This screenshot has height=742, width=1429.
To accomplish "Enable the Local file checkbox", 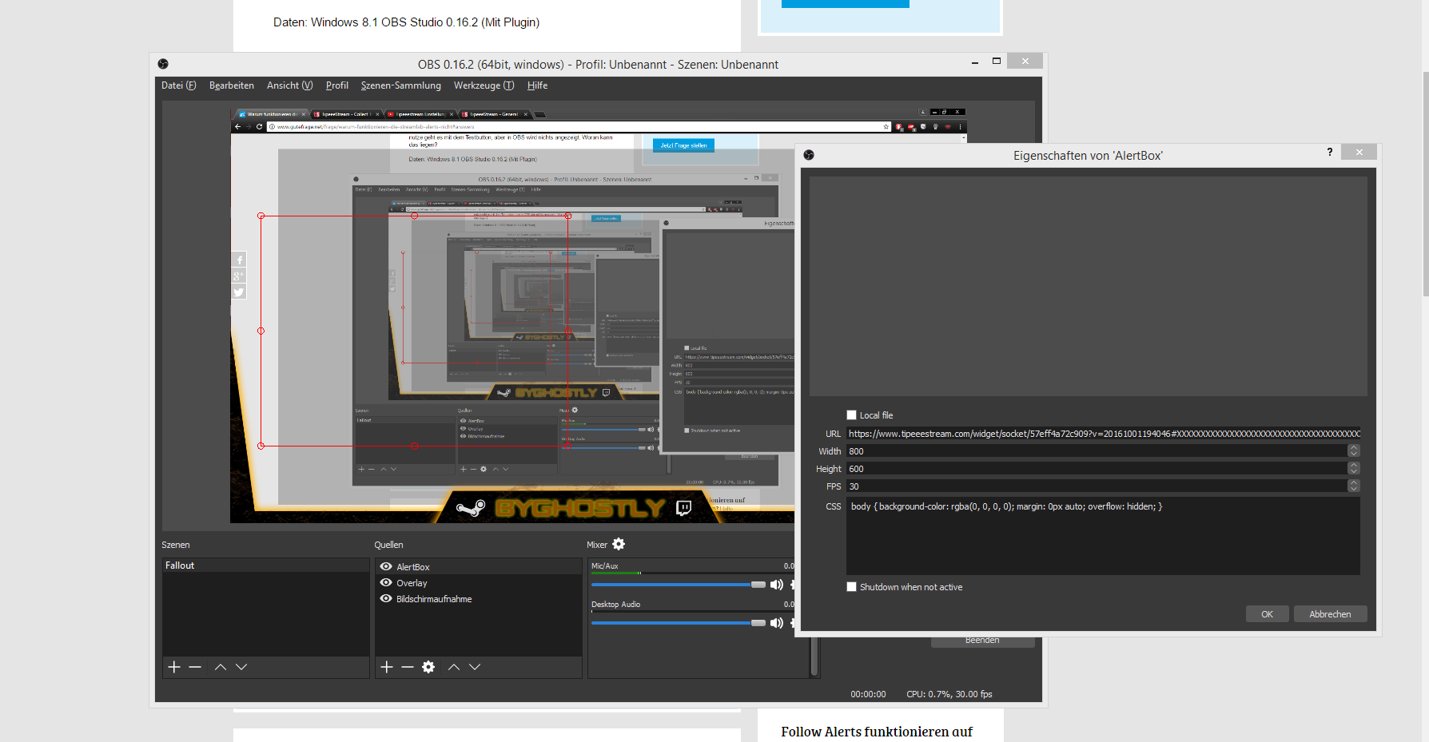I will click(x=852, y=415).
